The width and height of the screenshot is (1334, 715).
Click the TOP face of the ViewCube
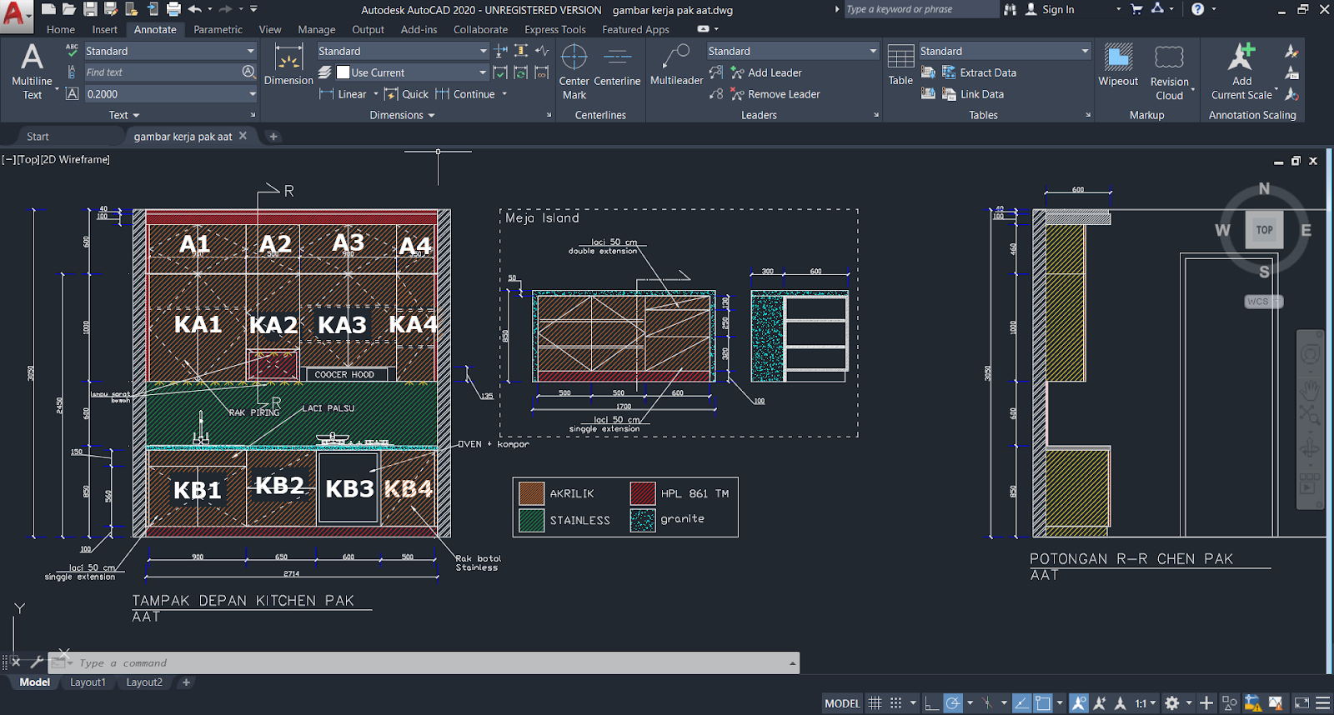(x=1265, y=230)
